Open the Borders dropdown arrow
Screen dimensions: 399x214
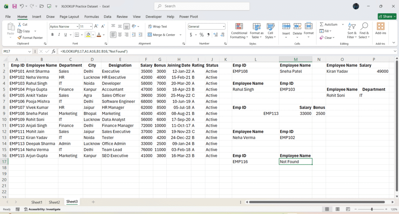(82, 35)
